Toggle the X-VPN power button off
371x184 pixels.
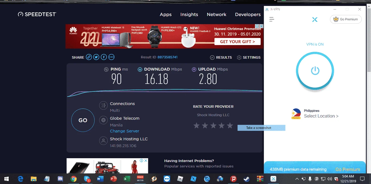coord(315,71)
